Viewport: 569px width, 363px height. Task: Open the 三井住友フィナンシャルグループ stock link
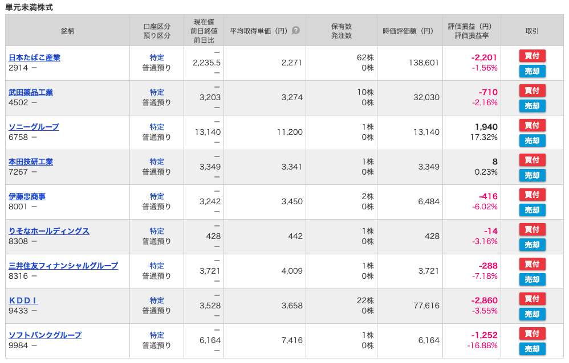pos(63,266)
